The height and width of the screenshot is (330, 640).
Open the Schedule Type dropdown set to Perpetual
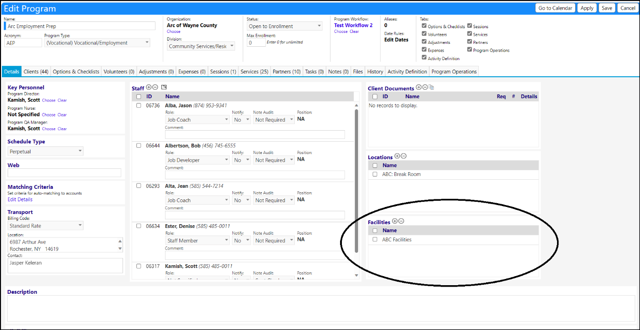(x=46, y=151)
